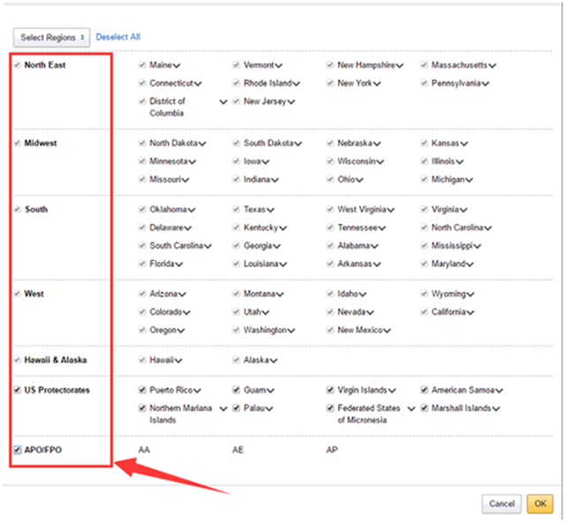Click the Deselect All link
This screenshot has height=522, width=565.
[x=117, y=37]
